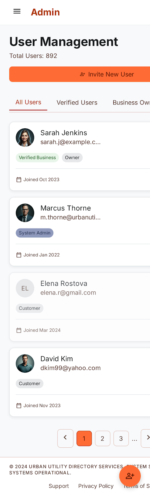Viewport: 150px width, 496px height.
Task: Click Sarah Jenkins' profile photo
Action: [25, 137]
